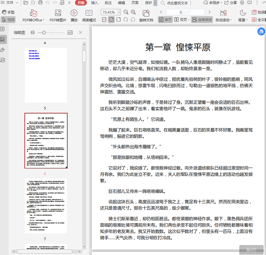Toggle 连续阅读 continuous reading mode
The image size is (266, 255).
click(x=202, y=20)
